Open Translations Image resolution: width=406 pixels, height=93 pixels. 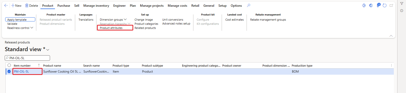click(86, 20)
